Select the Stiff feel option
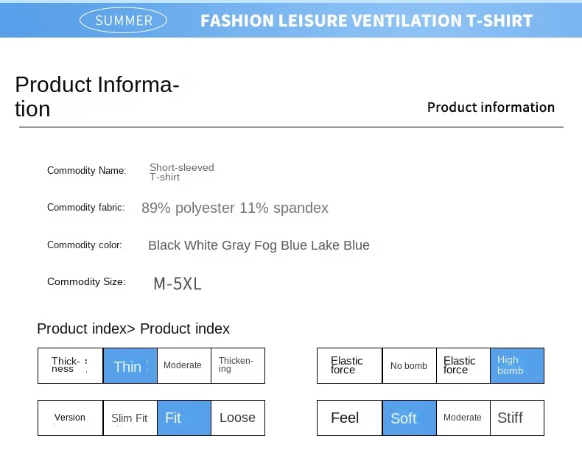The height and width of the screenshot is (450, 582). tap(517, 418)
